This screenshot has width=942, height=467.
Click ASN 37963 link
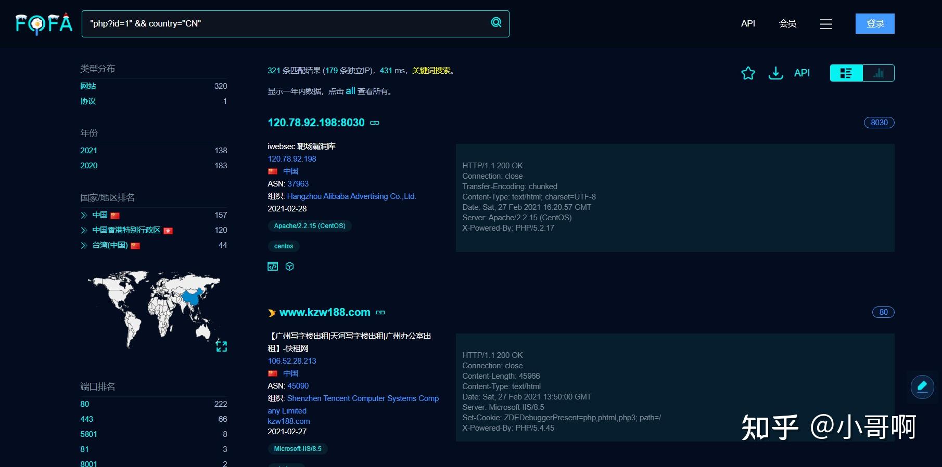click(298, 184)
